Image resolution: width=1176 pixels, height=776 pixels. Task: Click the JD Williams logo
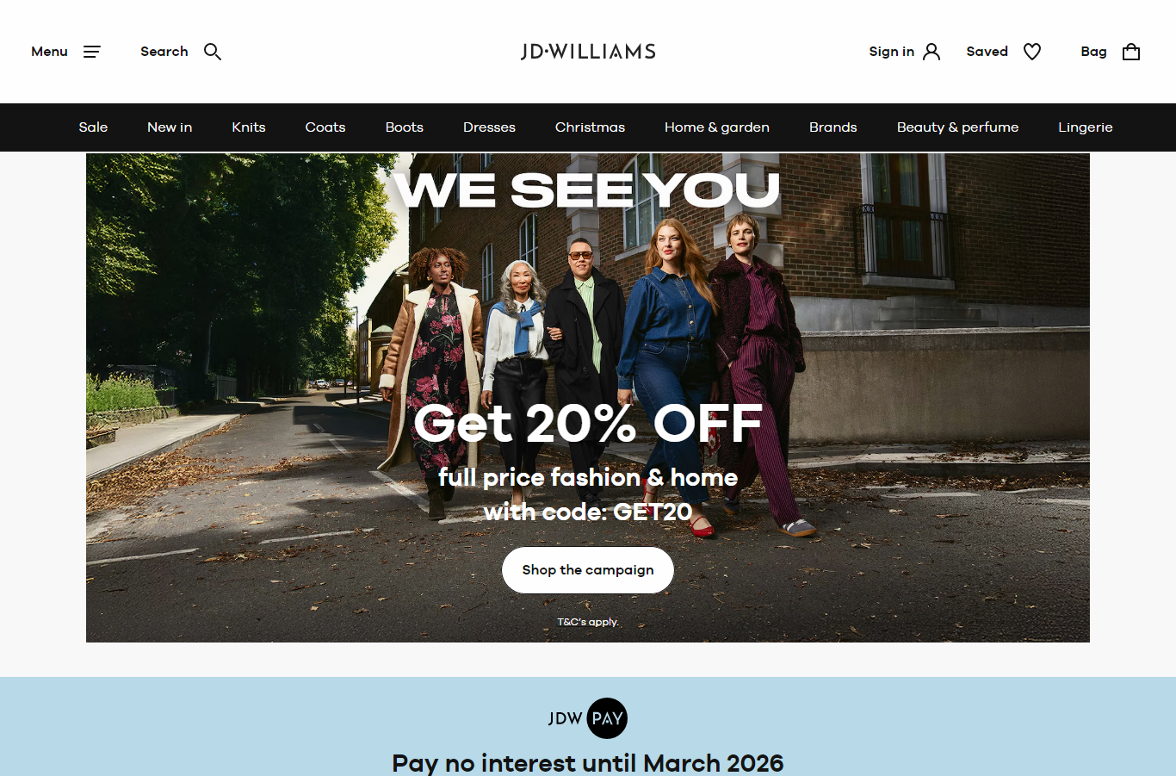coord(588,52)
